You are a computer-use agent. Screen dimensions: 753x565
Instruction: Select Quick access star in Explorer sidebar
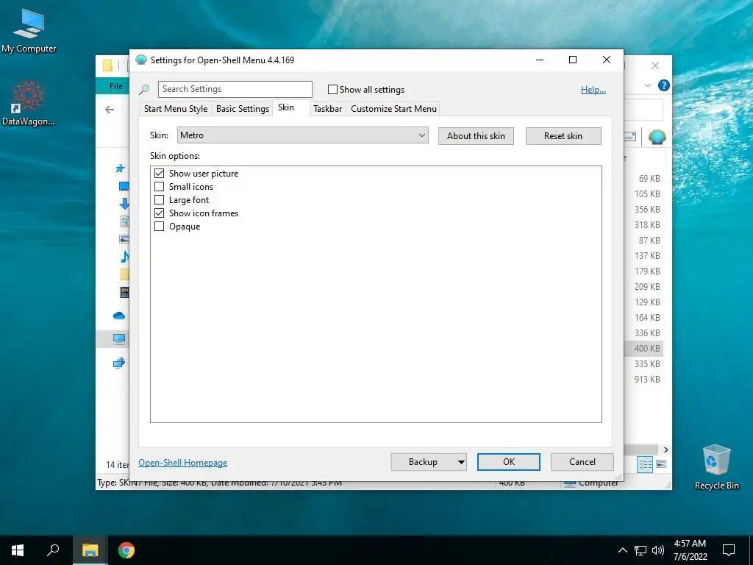pos(120,168)
